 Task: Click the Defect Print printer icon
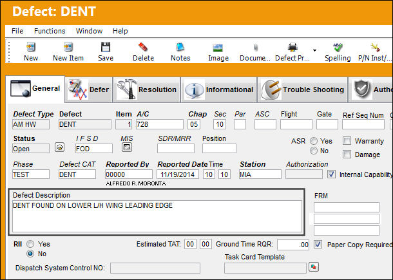pos(292,47)
